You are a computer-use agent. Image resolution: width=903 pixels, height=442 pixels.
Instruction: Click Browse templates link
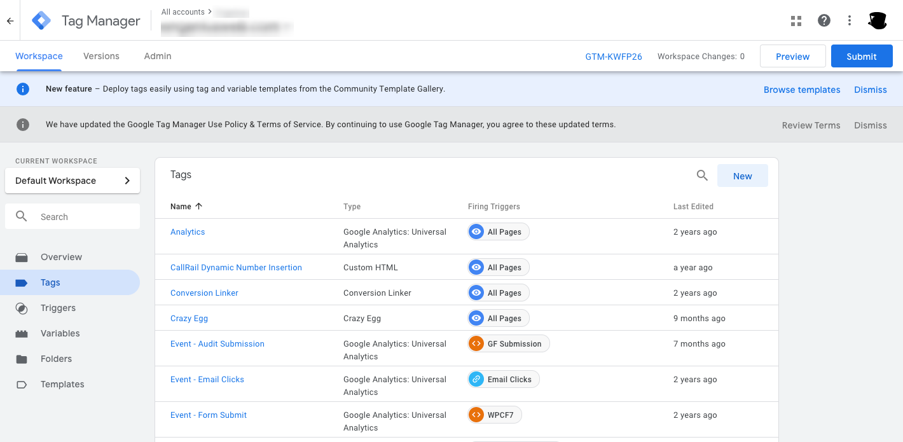point(802,90)
